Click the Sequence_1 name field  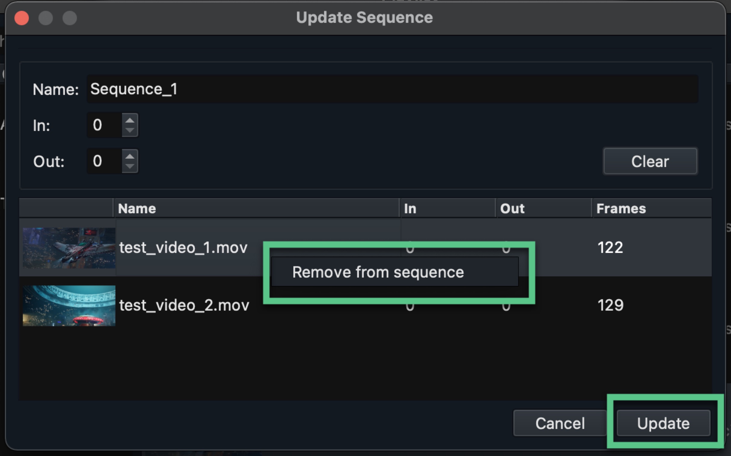392,89
